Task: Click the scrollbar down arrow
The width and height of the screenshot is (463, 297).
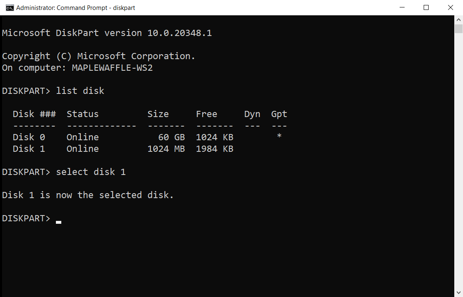Action: [x=458, y=292]
